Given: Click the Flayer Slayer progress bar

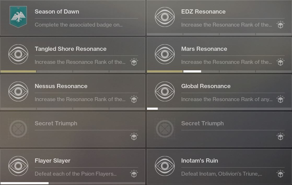Looking at the screenshot, I should pos(73,183).
